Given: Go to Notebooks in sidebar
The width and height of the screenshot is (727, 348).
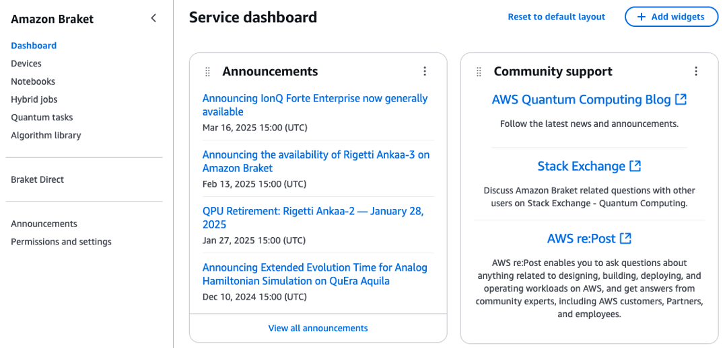Looking at the screenshot, I should click(x=33, y=81).
